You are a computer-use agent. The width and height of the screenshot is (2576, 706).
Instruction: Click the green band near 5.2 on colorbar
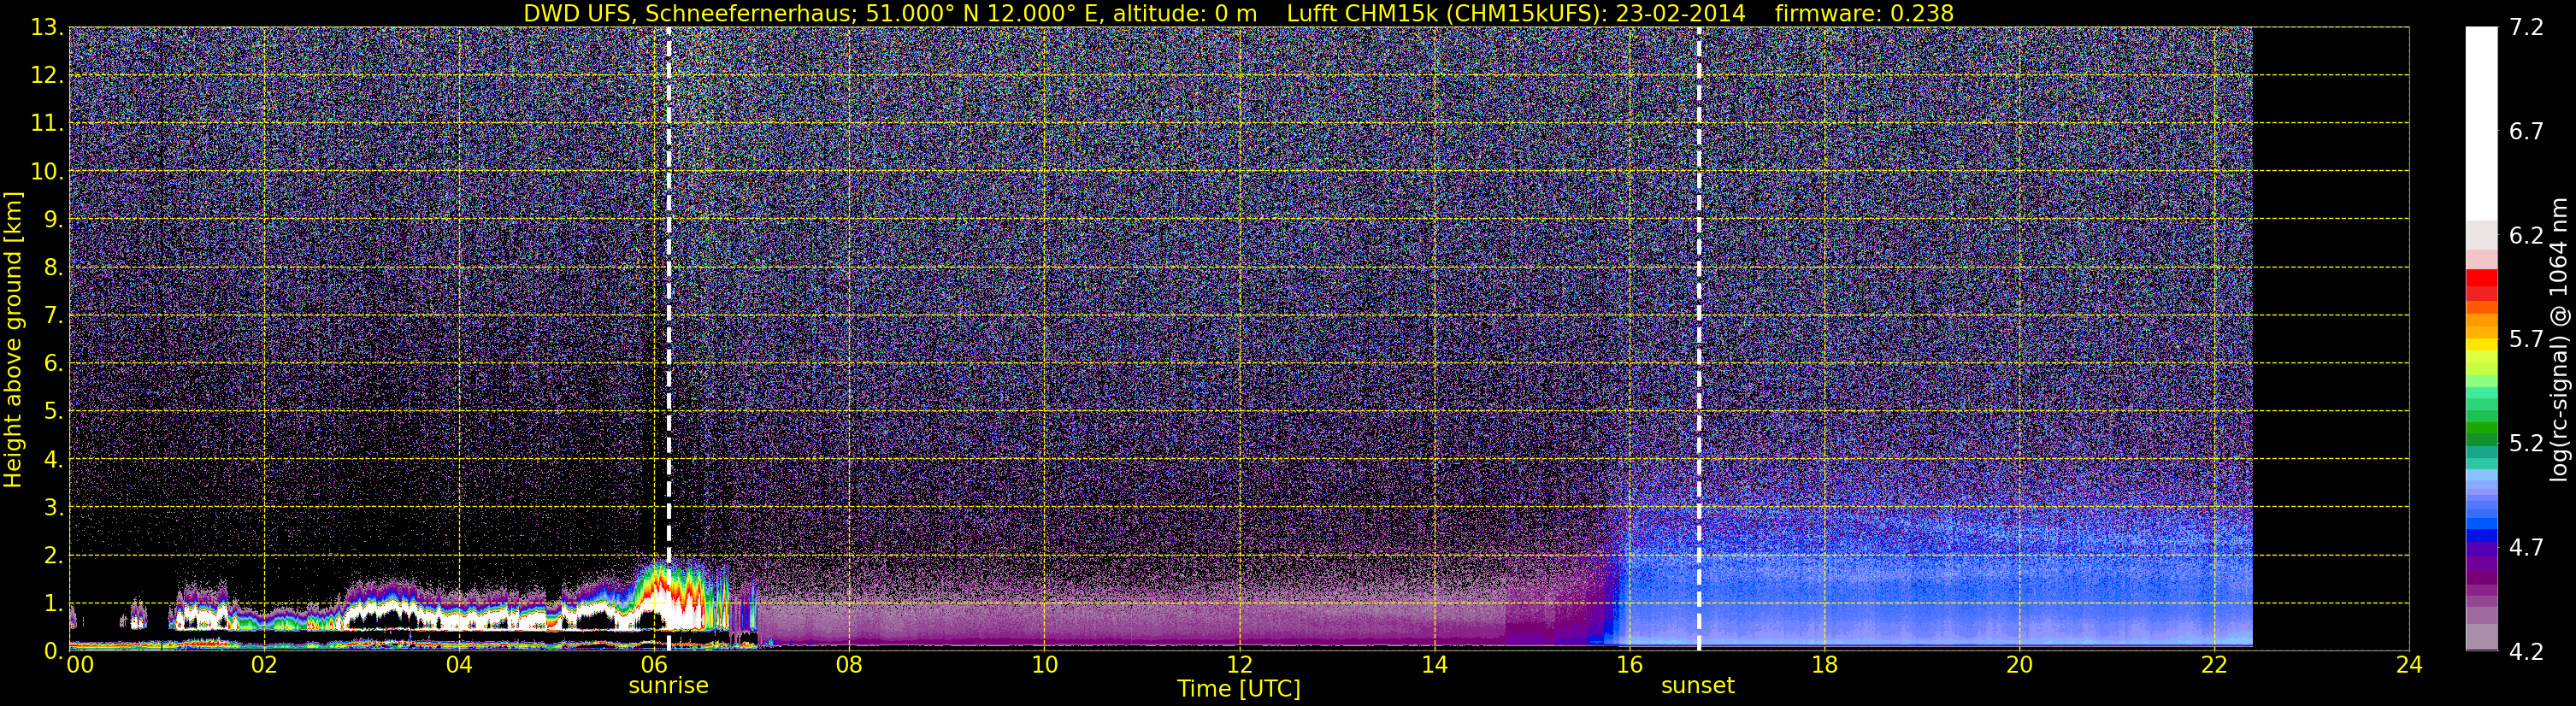tap(2481, 434)
